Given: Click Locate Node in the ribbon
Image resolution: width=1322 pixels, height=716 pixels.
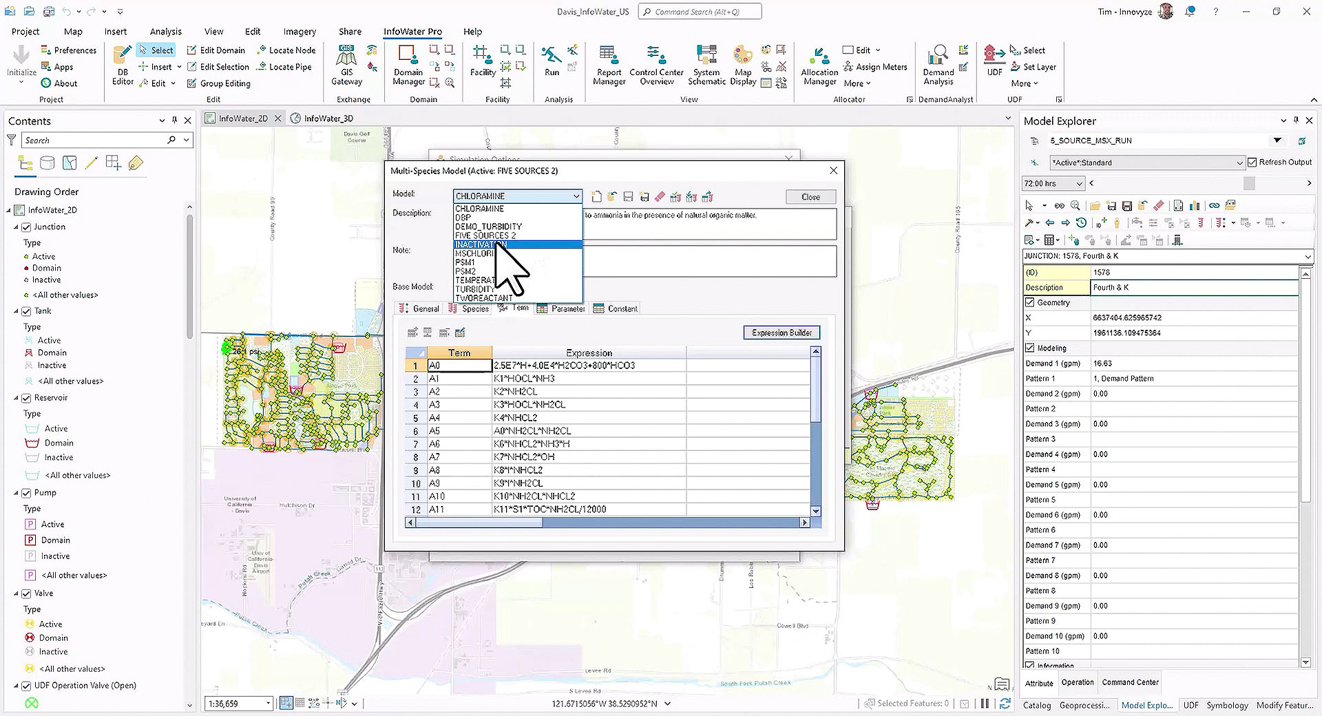Looking at the screenshot, I should 286,50.
